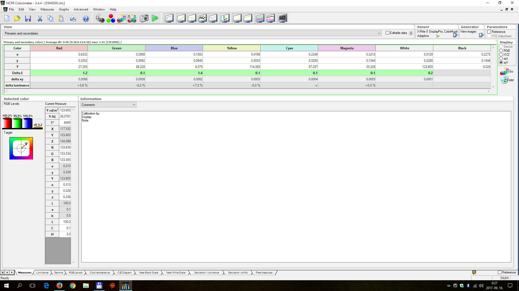Select the lowercase xyz display radio button
This screenshot has width=519, height=291.
coord(501,58)
